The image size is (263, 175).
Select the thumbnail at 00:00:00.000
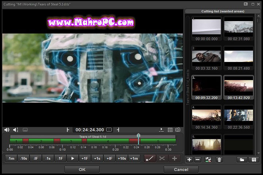point(206,29)
